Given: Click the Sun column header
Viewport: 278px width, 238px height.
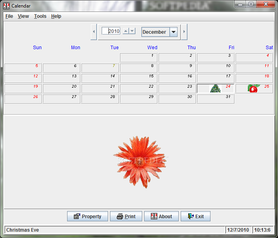Looking at the screenshot, I should 37,48.
